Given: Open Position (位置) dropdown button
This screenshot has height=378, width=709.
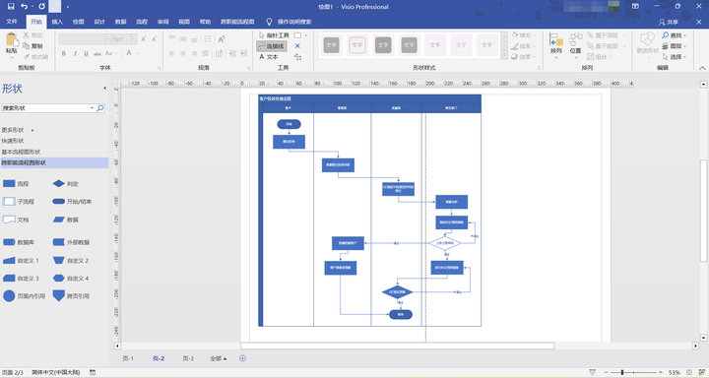Looking at the screenshot, I should (576, 44).
